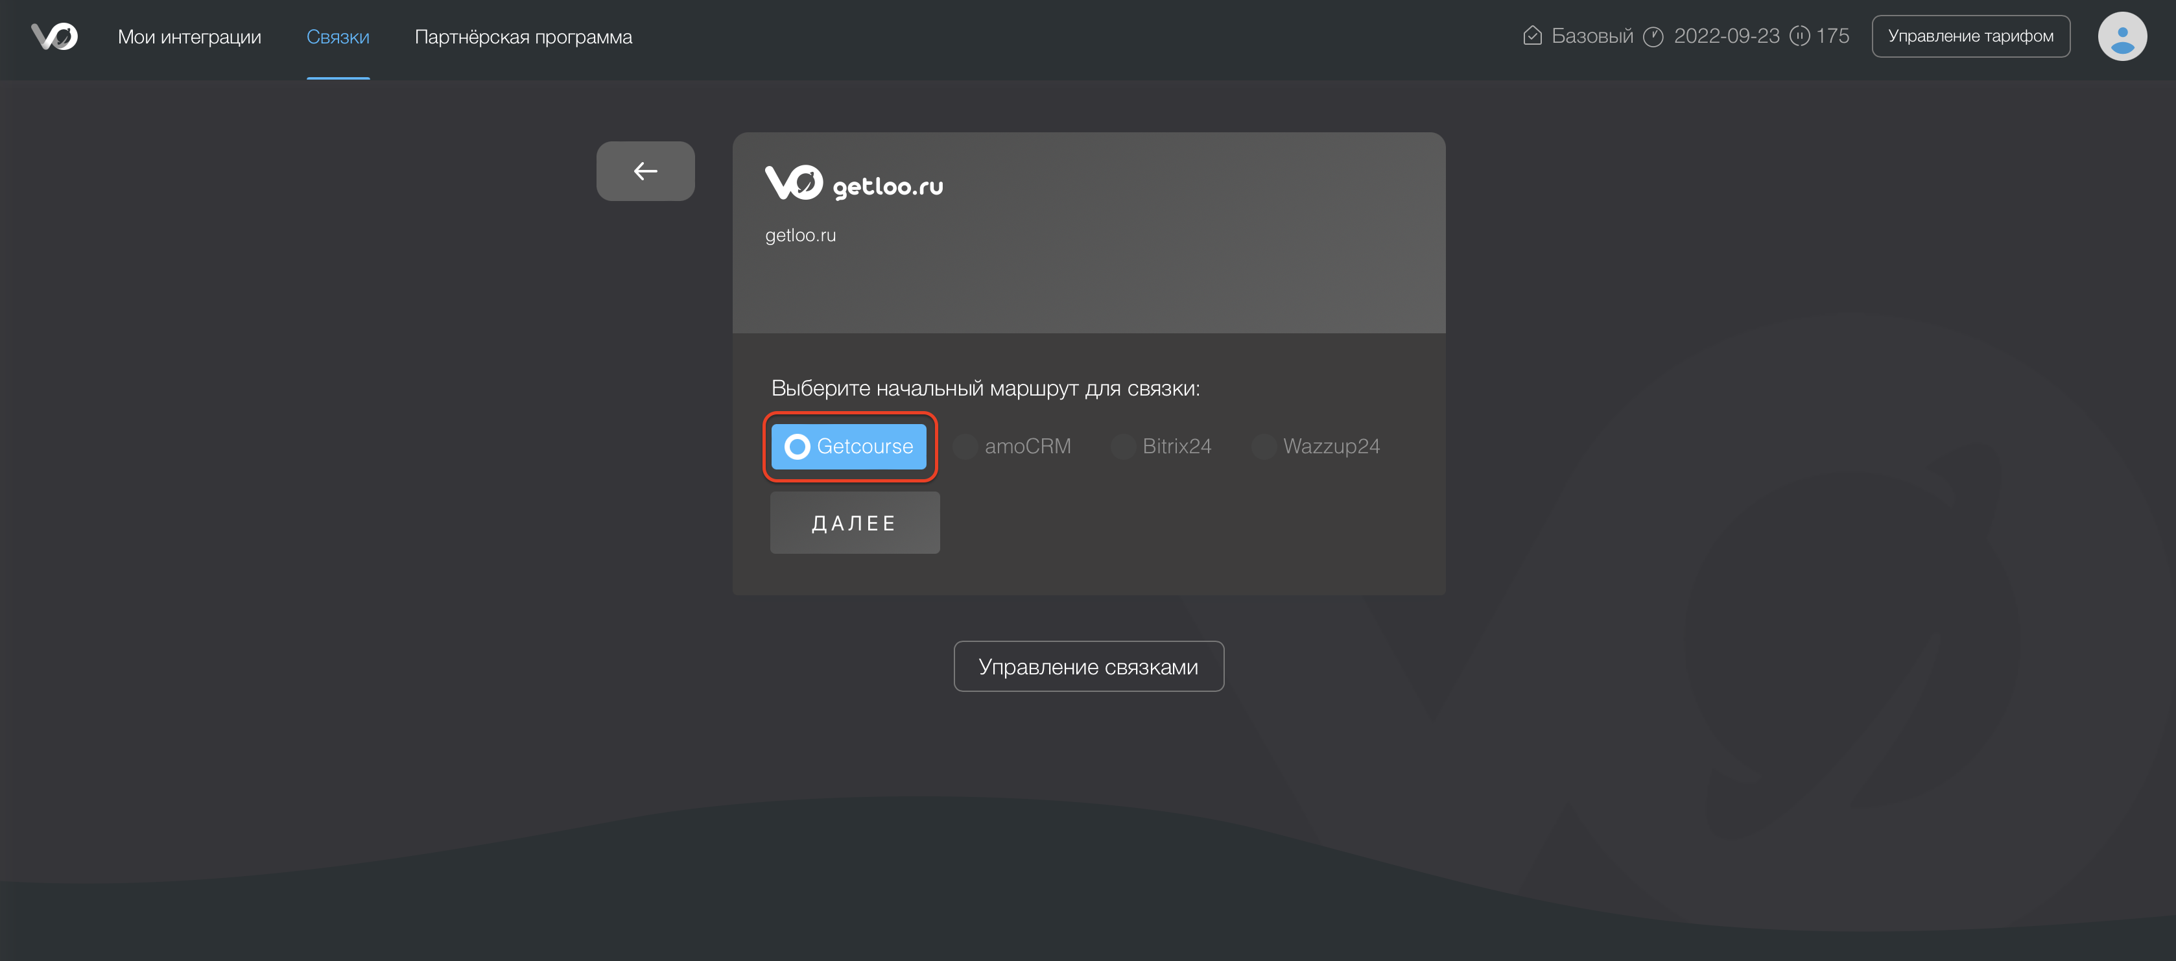Click the expiry date 2022-09-23
Image resolution: width=2176 pixels, height=961 pixels.
(1726, 36)
